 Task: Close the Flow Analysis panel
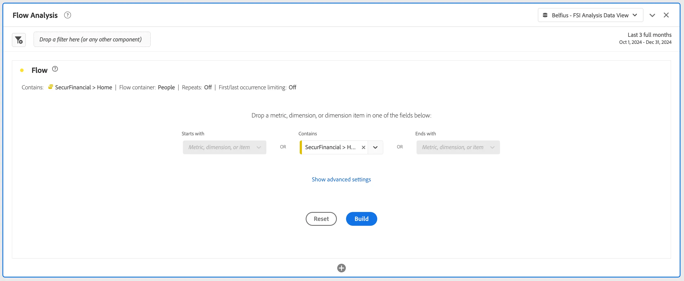[x=666, y=15]
